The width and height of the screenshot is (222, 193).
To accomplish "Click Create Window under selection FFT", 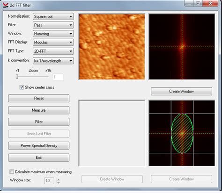I will [181, 179].
